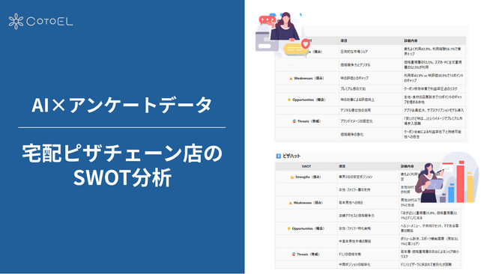Click the '業界2位の安定ポジション' cell
The width and height of the screenshot is (487, 274).
[355, 177]
